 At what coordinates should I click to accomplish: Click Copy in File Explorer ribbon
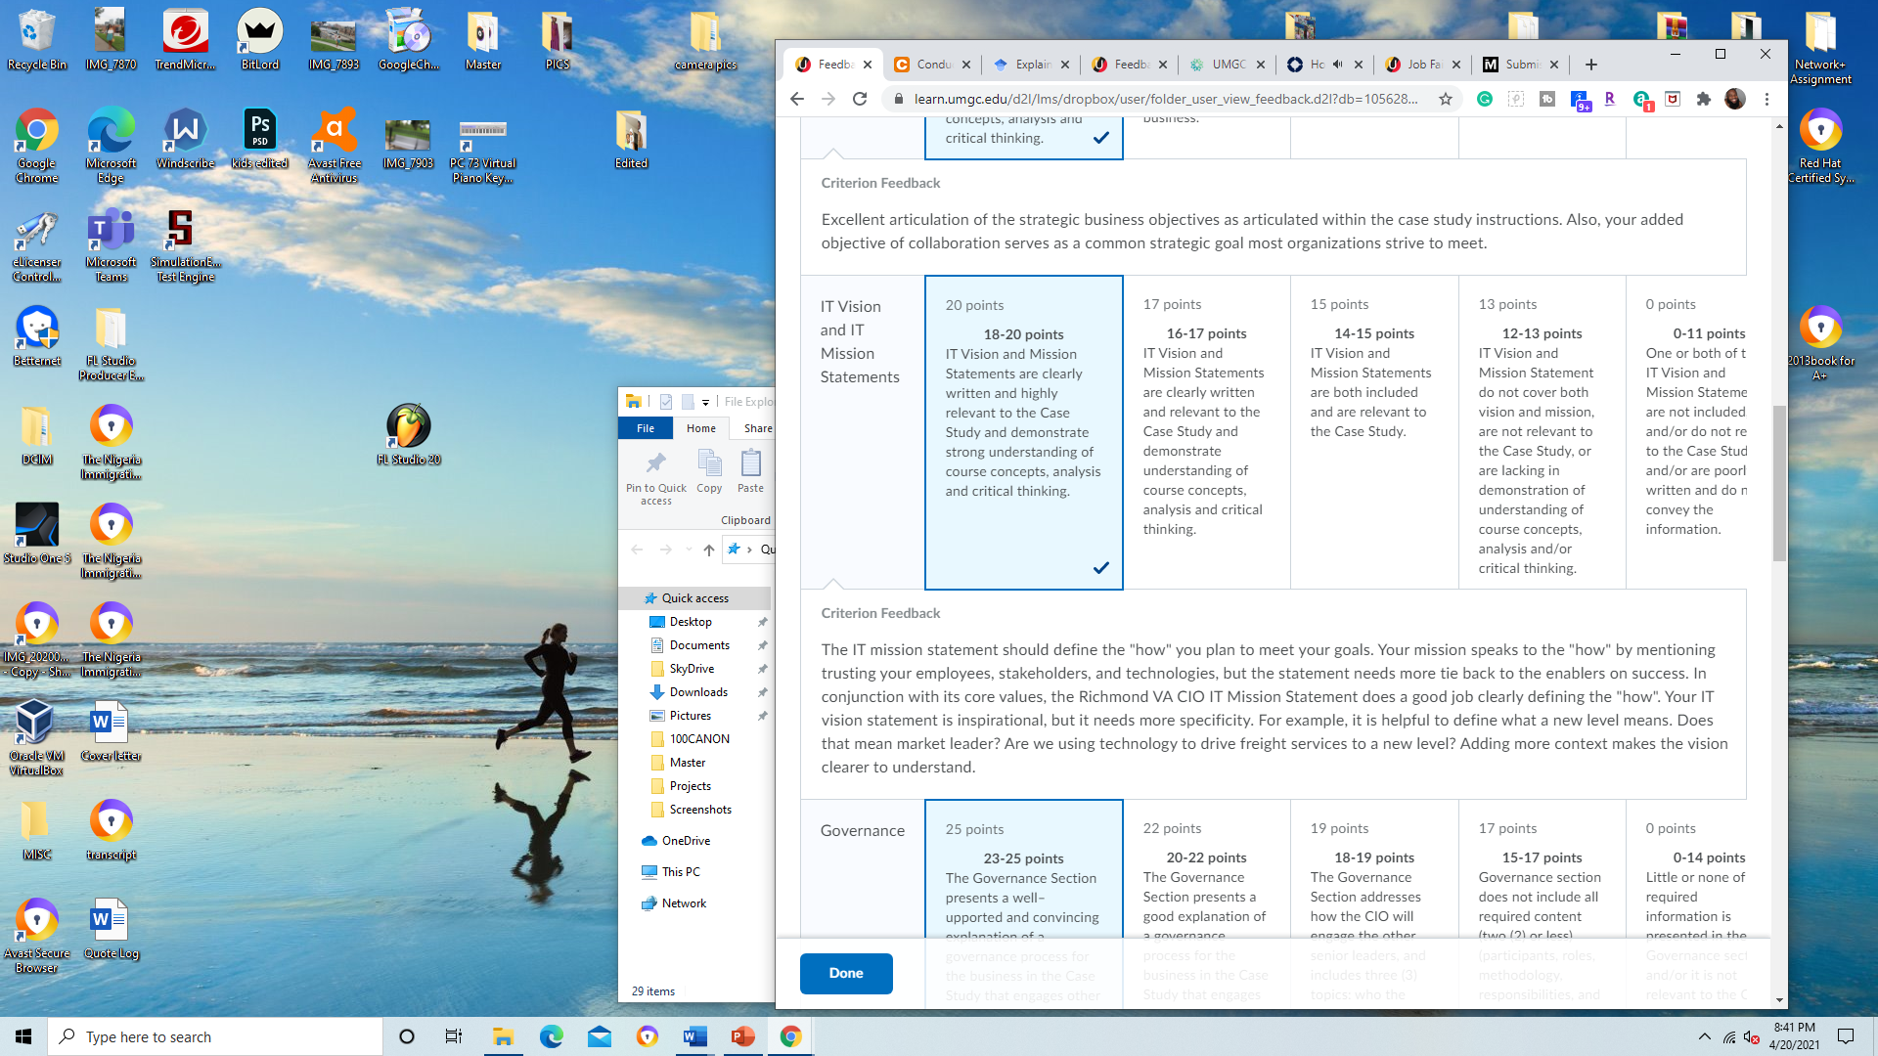point(709,471)
